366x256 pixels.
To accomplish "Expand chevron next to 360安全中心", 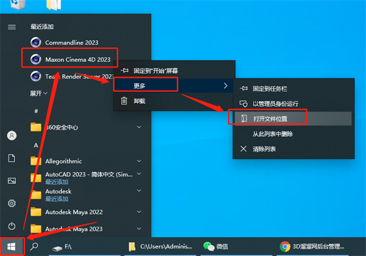I will pos(139,127).
